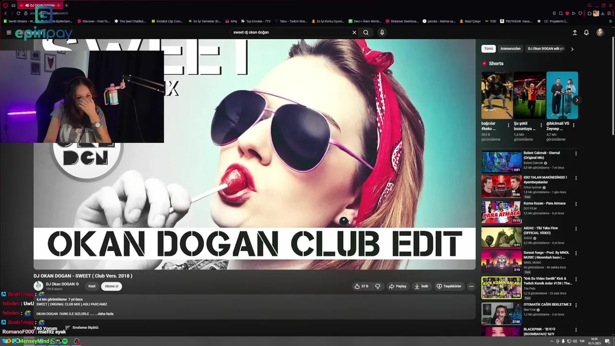Open Bulent Cakmak - Eternal video
The width and height of the screenshot is (615, 346).
click(501, 161)
